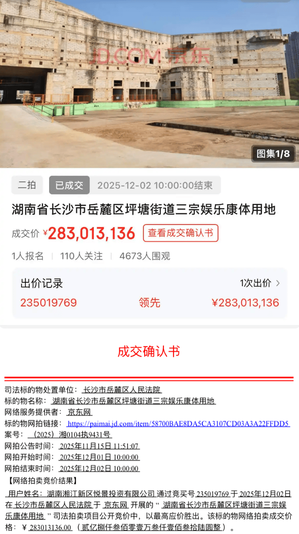Select the 二拍 tag
299x534 pixels.
point(27,185)
